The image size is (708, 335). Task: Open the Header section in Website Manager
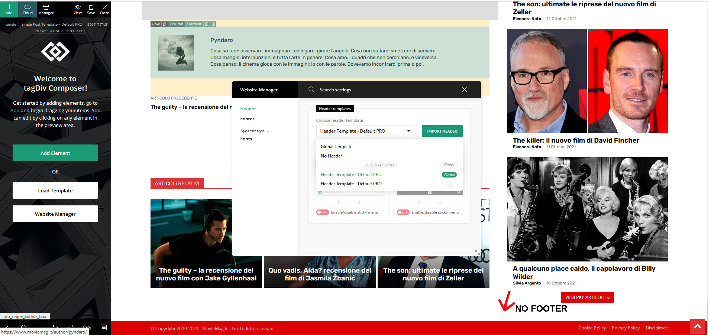coord(248,109)
